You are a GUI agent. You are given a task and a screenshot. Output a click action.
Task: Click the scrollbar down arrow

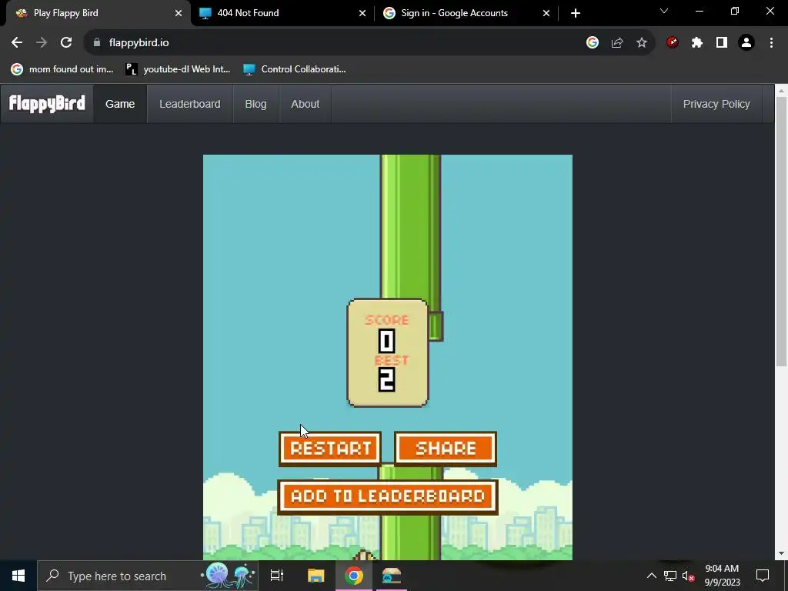pyautogui.click(x=782, y=554)
